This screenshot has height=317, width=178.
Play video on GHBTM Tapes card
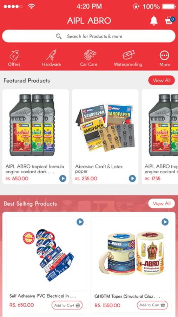click(165, 222)
